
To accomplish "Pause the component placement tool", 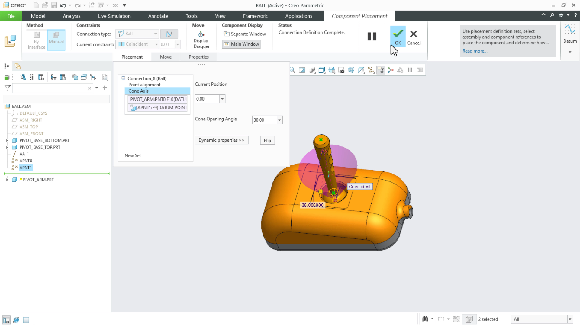I will [x=372, y=36].
